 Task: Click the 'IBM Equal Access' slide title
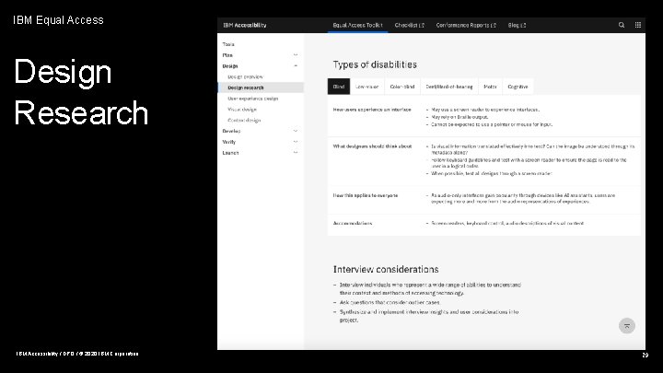click(x=58, y=20)
